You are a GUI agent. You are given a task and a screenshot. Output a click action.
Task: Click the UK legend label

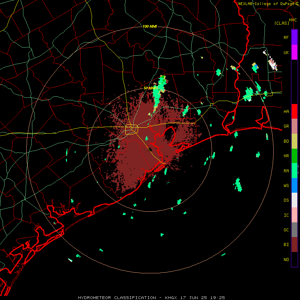pyautogui.click(x=286, y=52)
